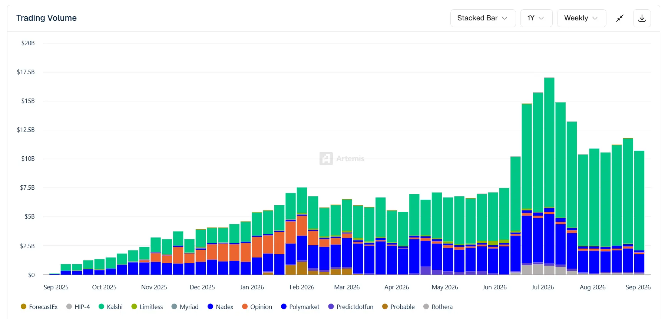
Task: Click the collapse chart arrows icon
Action: [620, 18]
